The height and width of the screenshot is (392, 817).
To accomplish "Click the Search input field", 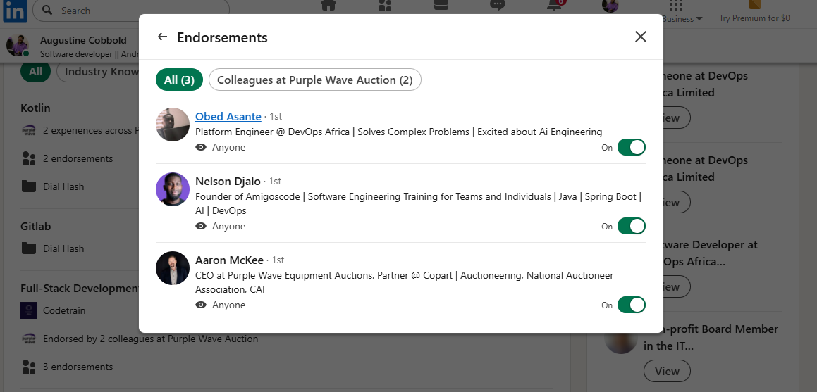I will coord(131,11).
